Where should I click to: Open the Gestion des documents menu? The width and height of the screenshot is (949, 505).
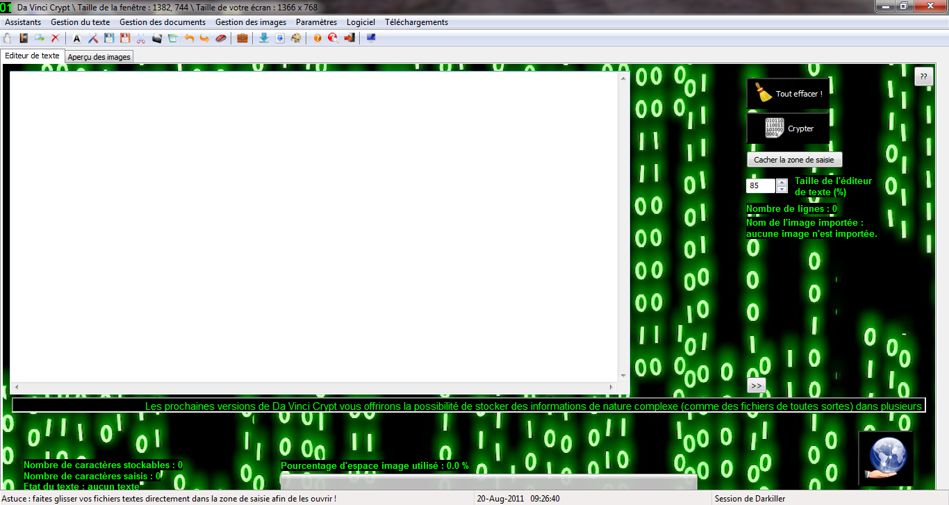[163, 22]
